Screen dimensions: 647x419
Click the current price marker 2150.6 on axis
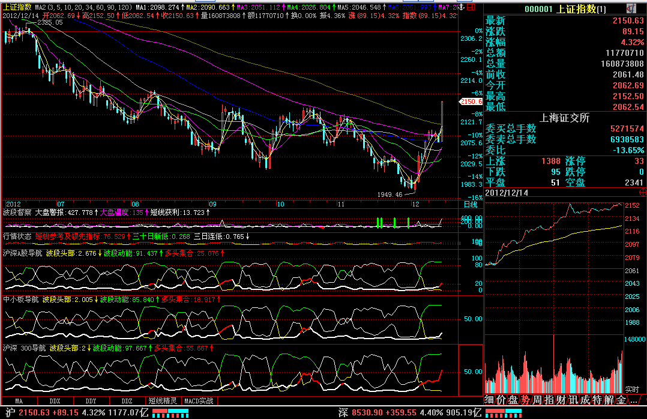471,101
